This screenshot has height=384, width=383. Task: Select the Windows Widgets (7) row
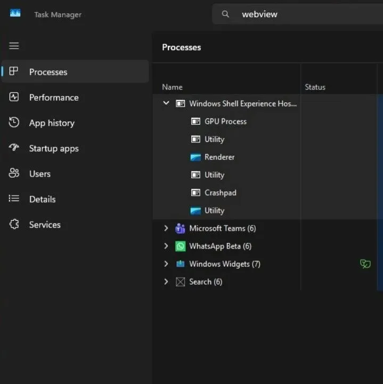click(x=267, y=264)
